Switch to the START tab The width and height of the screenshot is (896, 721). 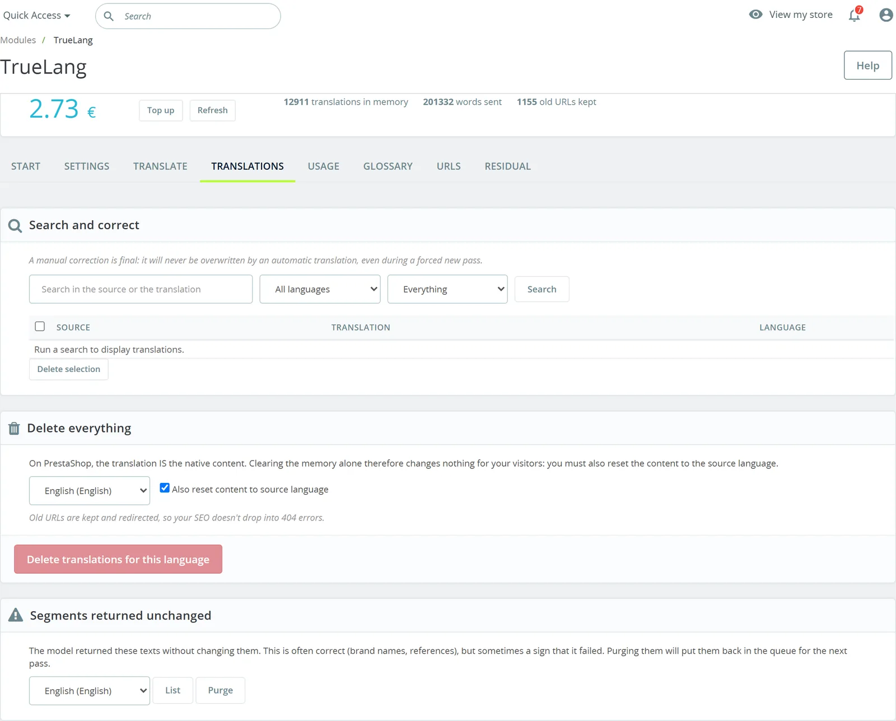coord(26,166)
